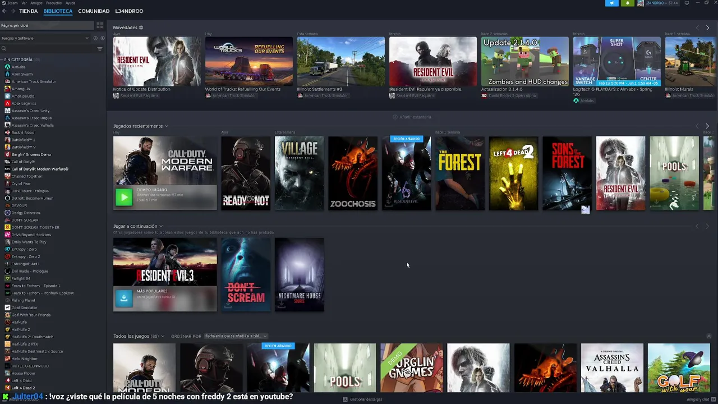
Task: Open the green notifications bell
Action: pos(627,3)
